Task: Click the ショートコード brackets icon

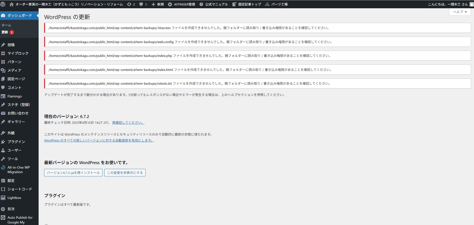Action: (x=3, y=189)
